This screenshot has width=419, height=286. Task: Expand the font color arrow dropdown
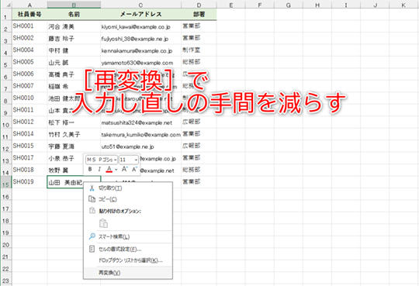pos(116,169)
